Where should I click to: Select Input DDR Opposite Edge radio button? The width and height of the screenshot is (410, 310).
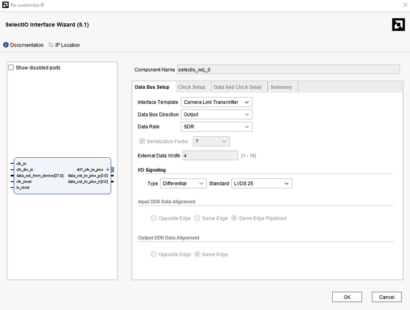coord(153,218)
